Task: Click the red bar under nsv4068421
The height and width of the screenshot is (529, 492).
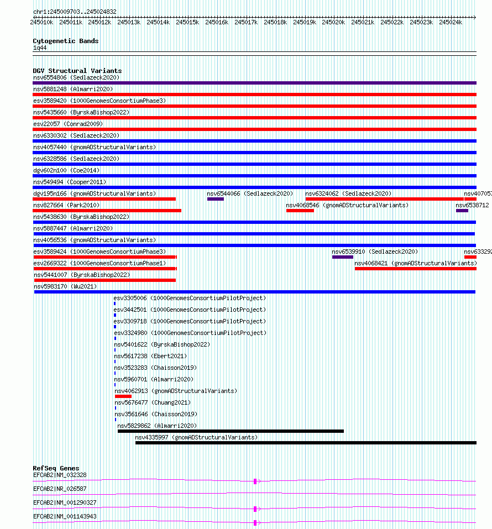Action: point(415,269)
